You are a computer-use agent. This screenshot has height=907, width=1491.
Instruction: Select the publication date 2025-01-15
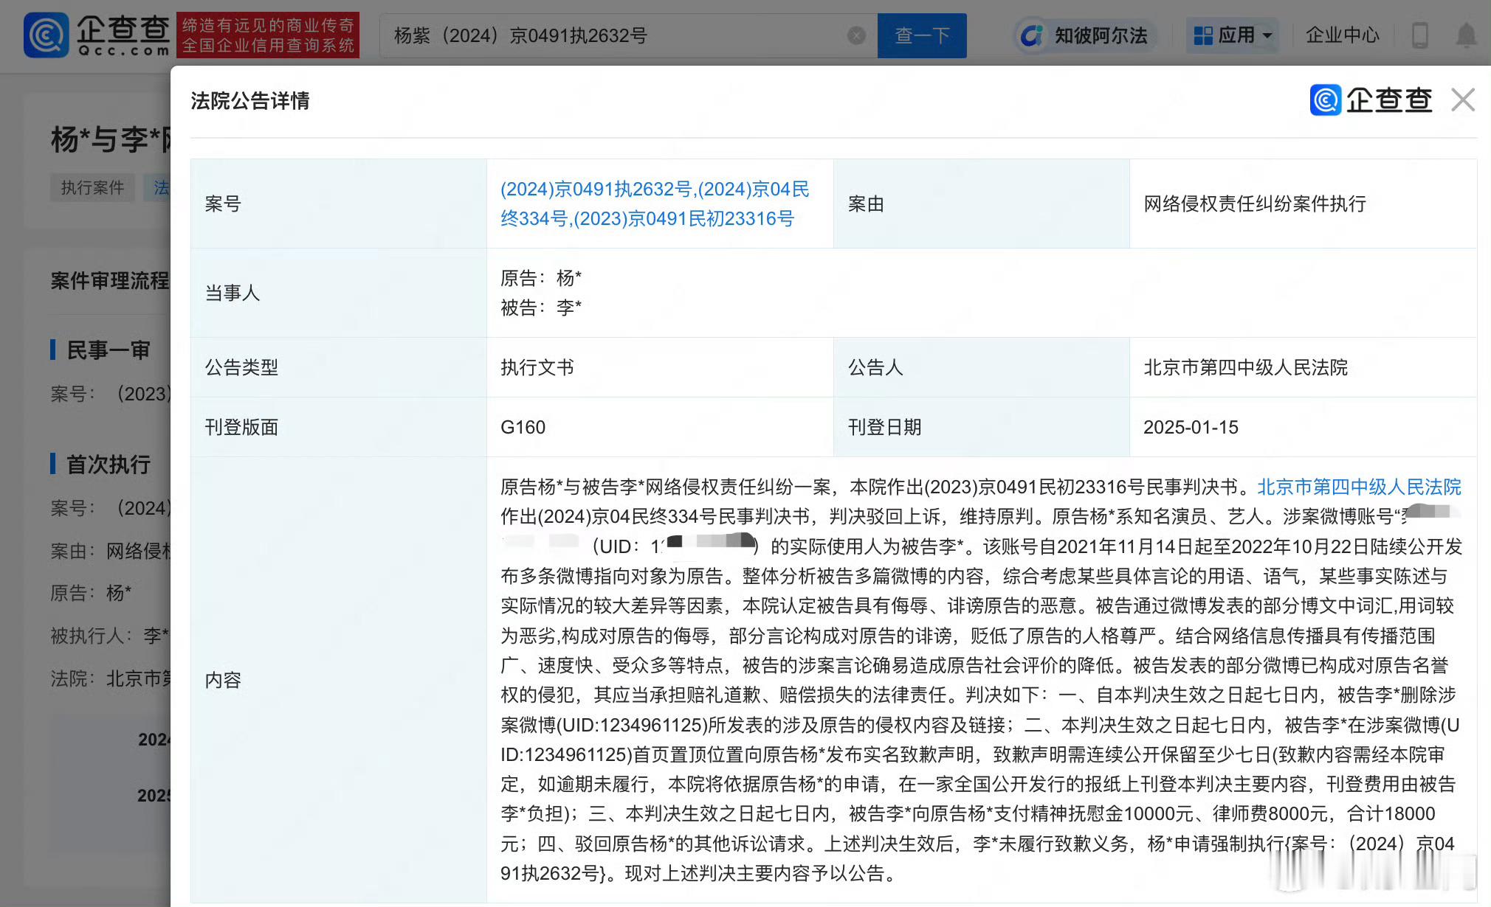click(1191, 427)
